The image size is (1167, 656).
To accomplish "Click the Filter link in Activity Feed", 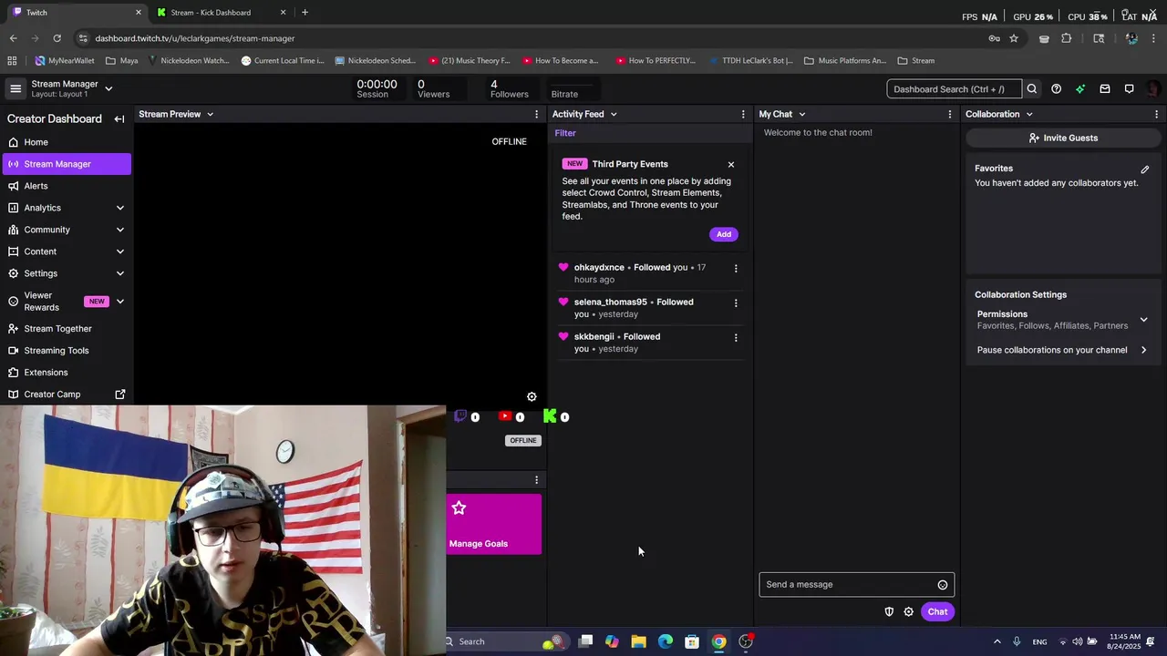I will 565,133.
